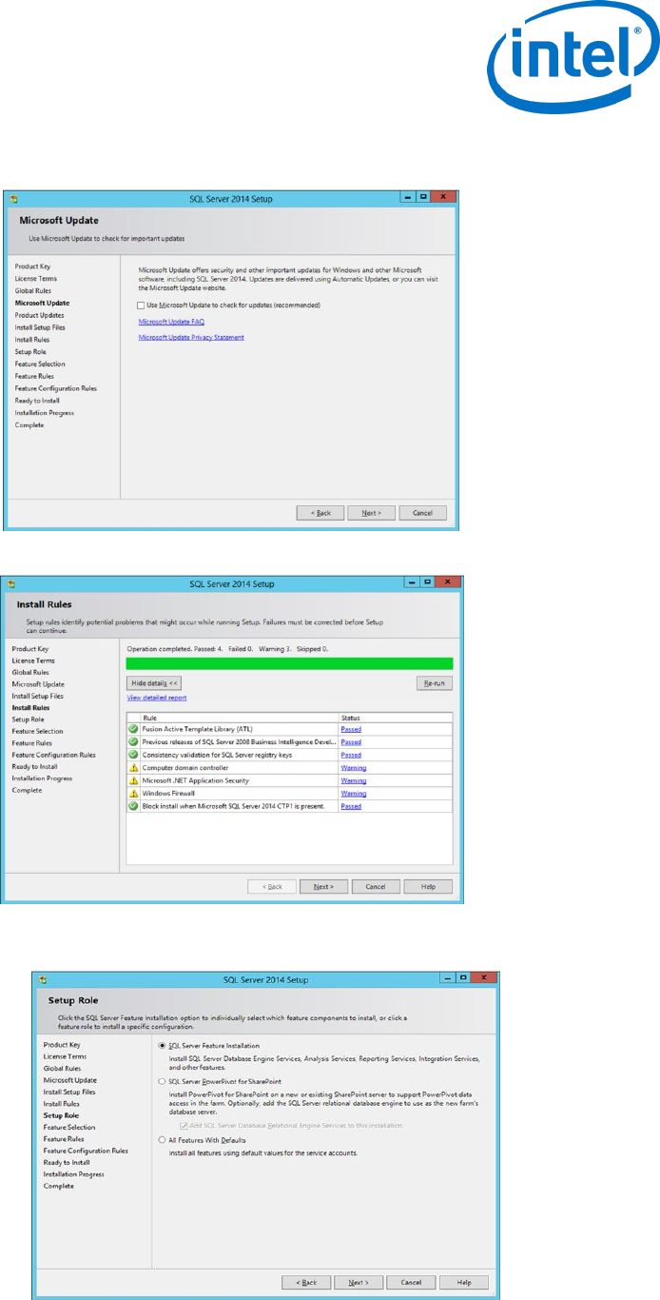Open Warning status for Windows Firewall
The width and height of the screenshot is (660, 1300).
pyautogui.click(x=353, y=793)
